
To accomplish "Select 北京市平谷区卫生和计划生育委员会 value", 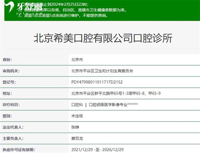I will tap(102, 71).
